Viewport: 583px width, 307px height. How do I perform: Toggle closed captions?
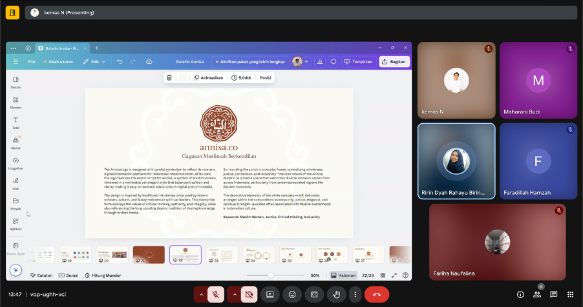(x=314, y=294)
